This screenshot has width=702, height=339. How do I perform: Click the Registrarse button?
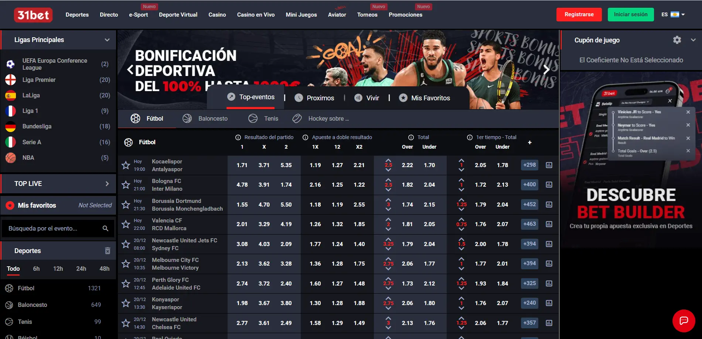pos(579,14)
